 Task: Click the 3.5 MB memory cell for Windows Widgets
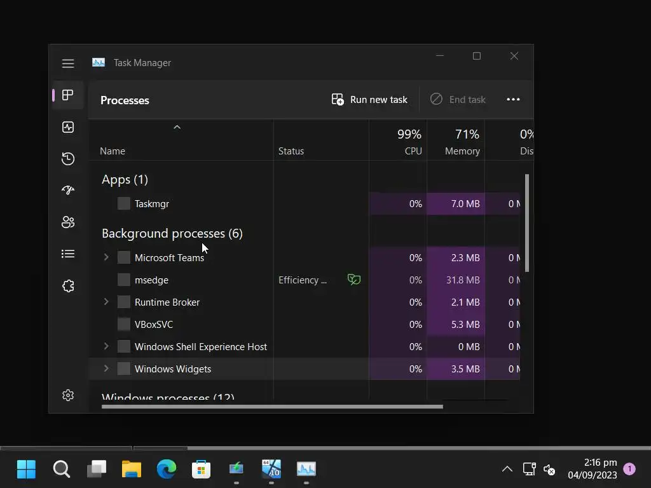tap(456, 369)
